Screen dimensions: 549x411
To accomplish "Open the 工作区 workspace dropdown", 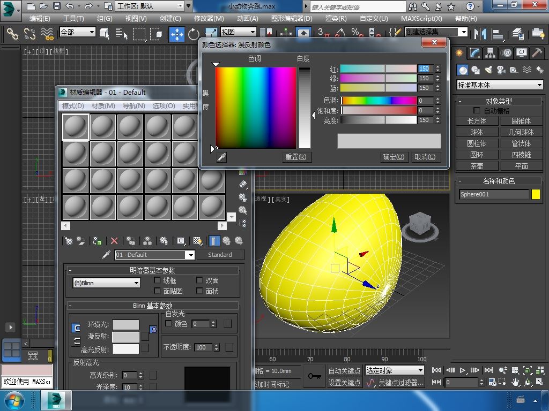I will (150, 6).
